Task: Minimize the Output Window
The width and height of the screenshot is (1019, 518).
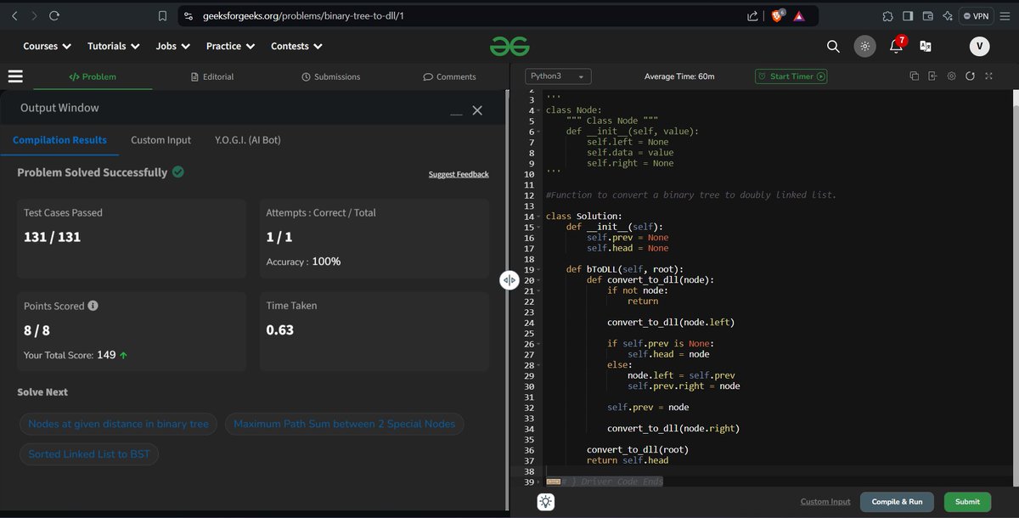Action: (x=456, y=113)
